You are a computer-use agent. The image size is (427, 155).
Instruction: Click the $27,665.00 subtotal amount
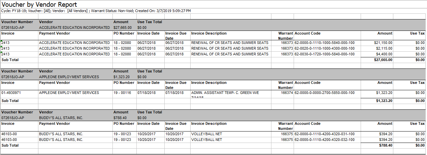pyautogui.click(x=383, y=60)
